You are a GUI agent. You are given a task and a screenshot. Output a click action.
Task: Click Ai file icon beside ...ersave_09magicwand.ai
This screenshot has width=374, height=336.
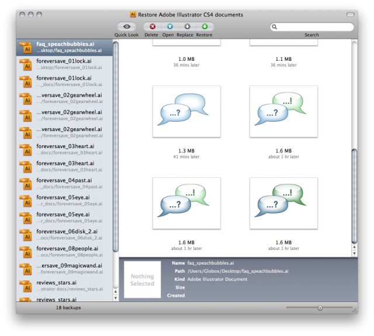[x=26, y=269]
